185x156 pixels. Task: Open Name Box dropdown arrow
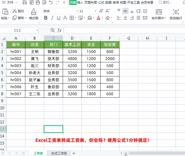(x=37, y=31)
